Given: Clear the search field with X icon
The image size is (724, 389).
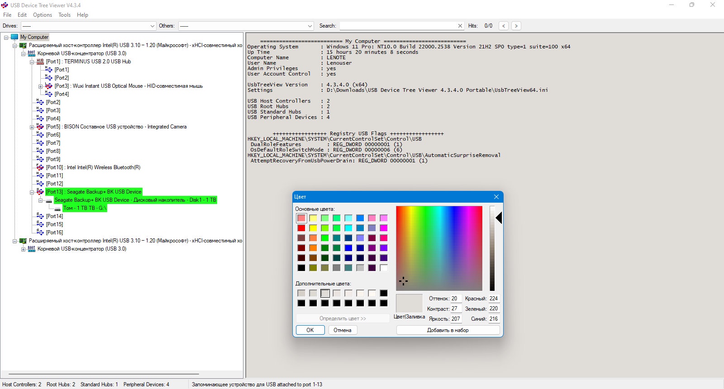Looking at the screenshot, I should [460, 26].
